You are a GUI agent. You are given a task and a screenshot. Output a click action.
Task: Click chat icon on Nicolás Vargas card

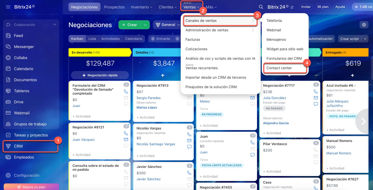coord(189,147)
